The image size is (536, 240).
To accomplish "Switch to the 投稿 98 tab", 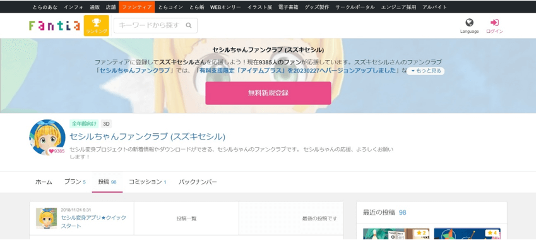I will click(107, 182).
